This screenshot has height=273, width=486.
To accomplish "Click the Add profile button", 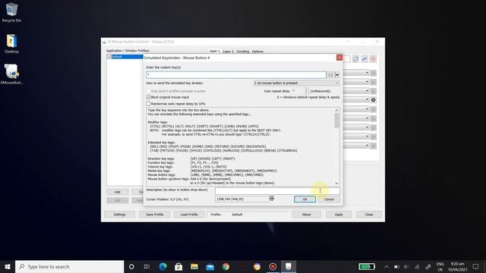I will pos(117,192).
